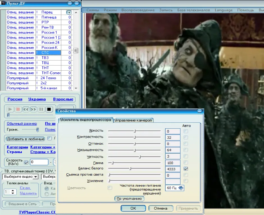Toggle the Скорость (Kb/s) checkbox
Viewport: 264px width, 215px height.
[x=26, y=162]
